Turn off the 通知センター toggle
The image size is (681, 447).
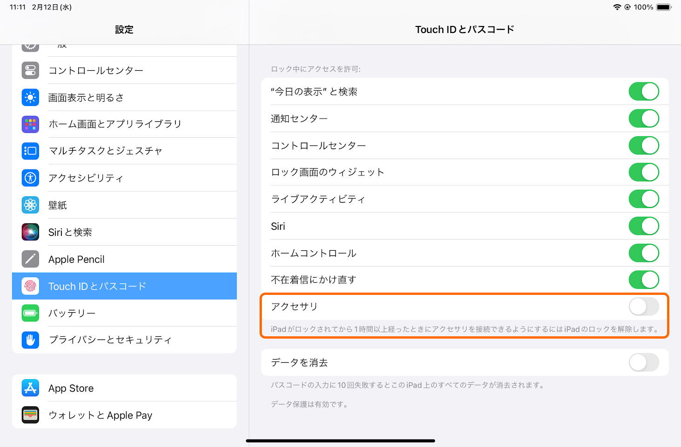coord(644,118)
